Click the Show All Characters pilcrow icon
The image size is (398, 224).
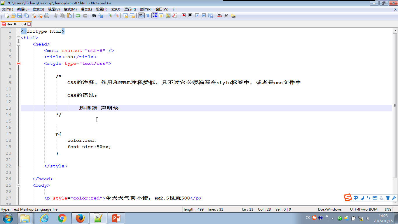(x=148, y=15)
